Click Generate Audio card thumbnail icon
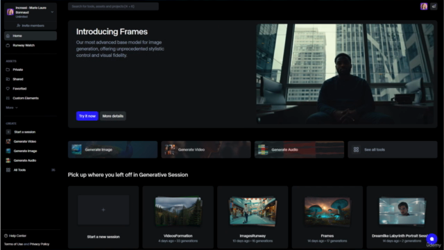 [263, 149]
